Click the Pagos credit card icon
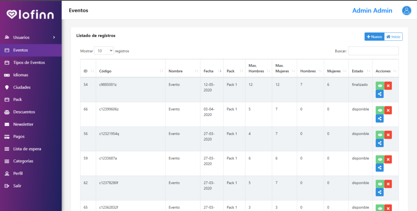This screenshot has height=211, width=417. 7,137
